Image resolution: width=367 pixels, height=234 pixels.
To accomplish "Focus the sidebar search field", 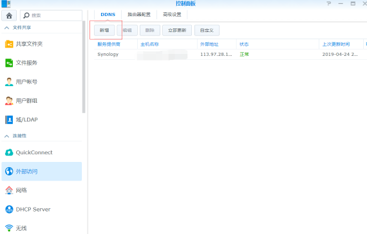I will coord(51,15).
